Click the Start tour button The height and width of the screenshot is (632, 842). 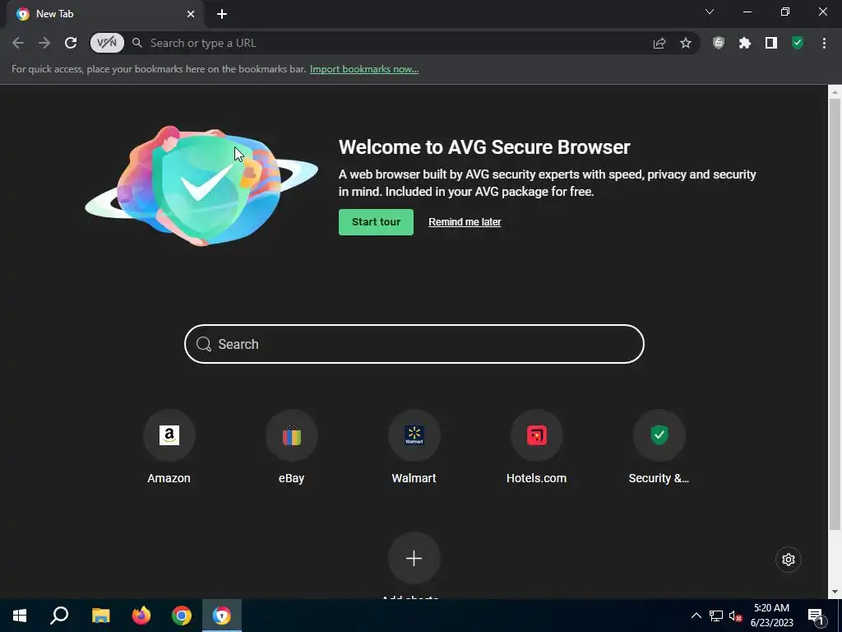(x=376, y=222)
